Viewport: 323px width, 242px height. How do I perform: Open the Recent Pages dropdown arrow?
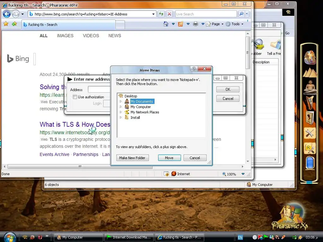pos(22,14)
